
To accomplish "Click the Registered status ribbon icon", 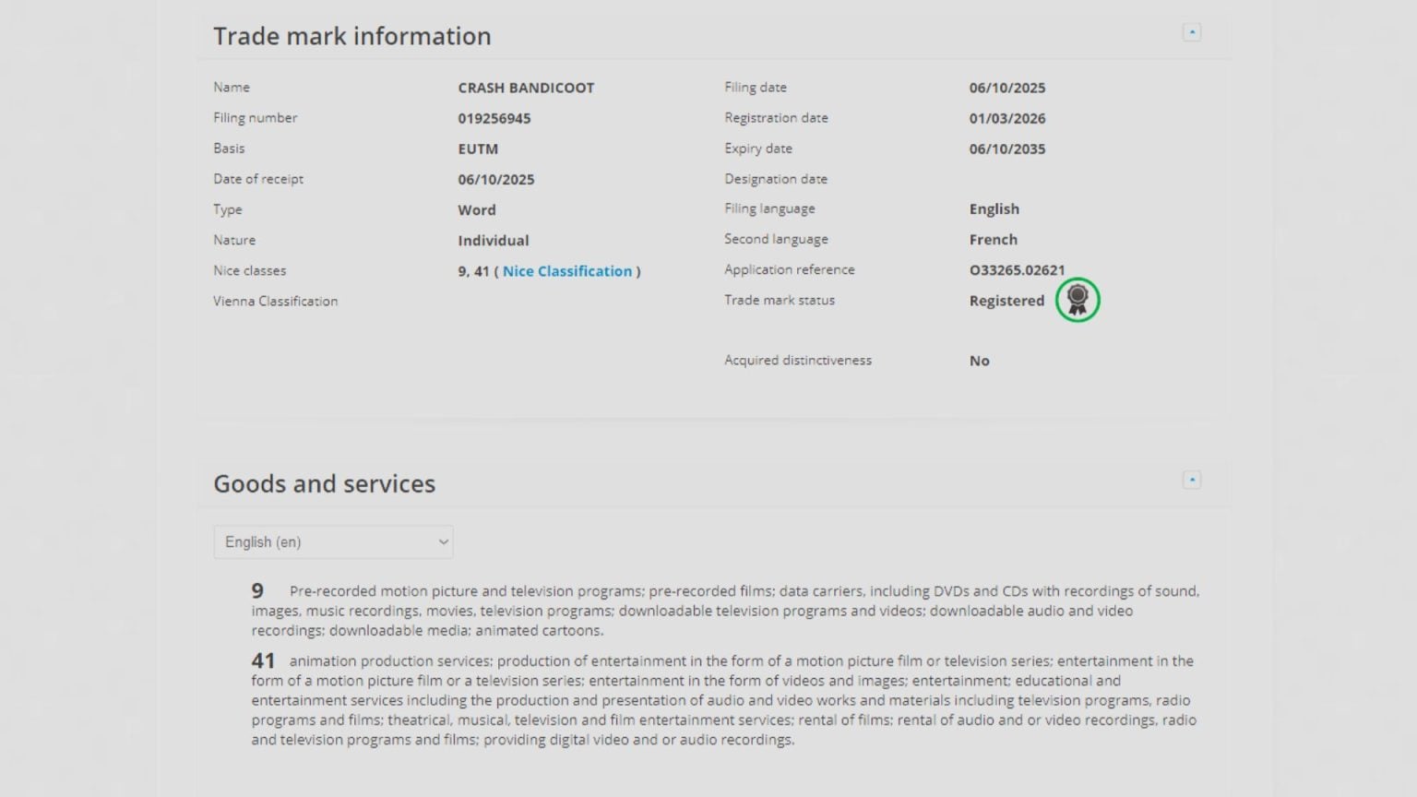I will click(x=1078, y=300).
